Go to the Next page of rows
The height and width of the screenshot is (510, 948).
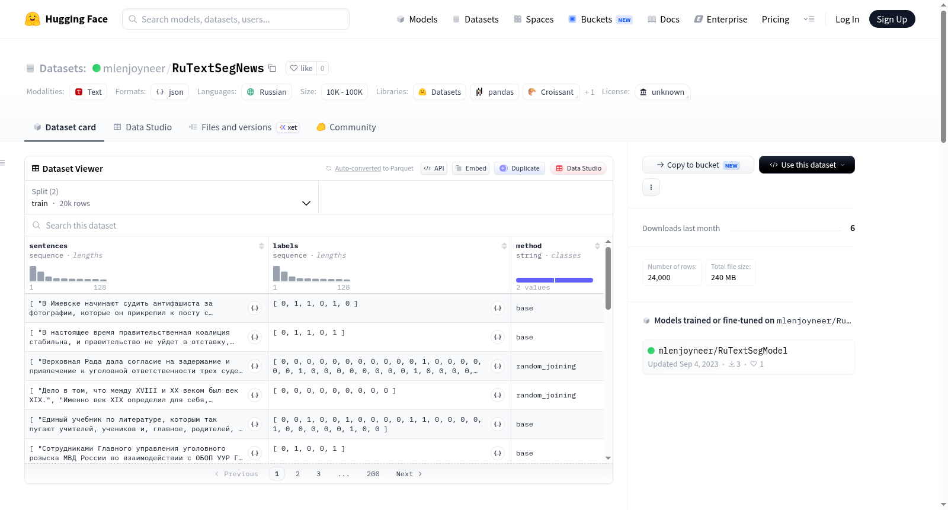(409, 474)
